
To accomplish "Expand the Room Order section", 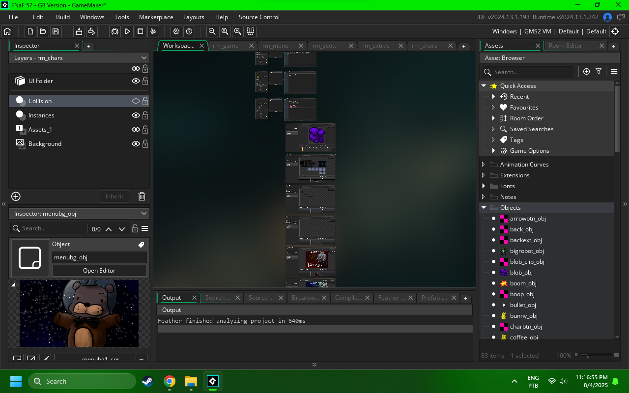I will [494, 118].
